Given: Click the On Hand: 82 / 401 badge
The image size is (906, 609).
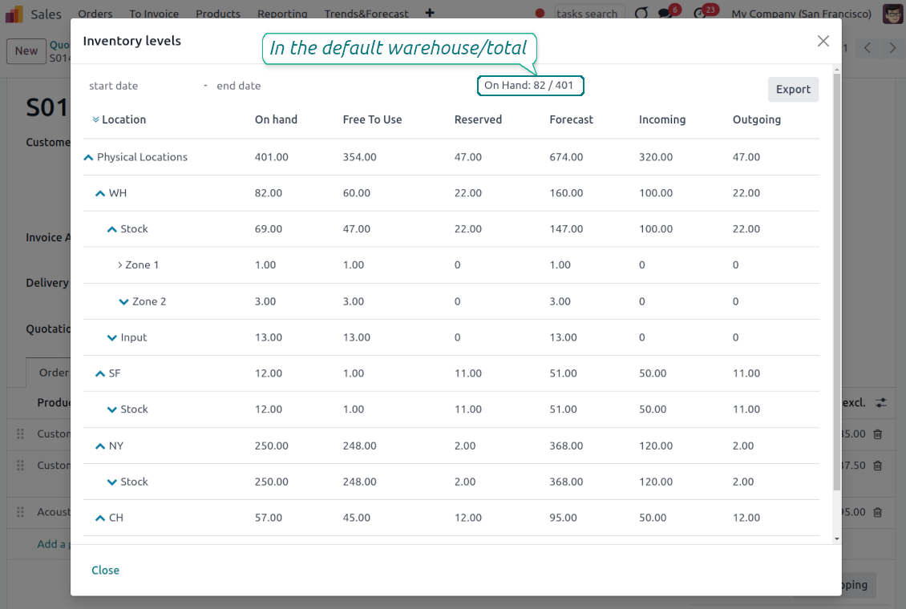Looking at the screenshot, I should 530,86.
